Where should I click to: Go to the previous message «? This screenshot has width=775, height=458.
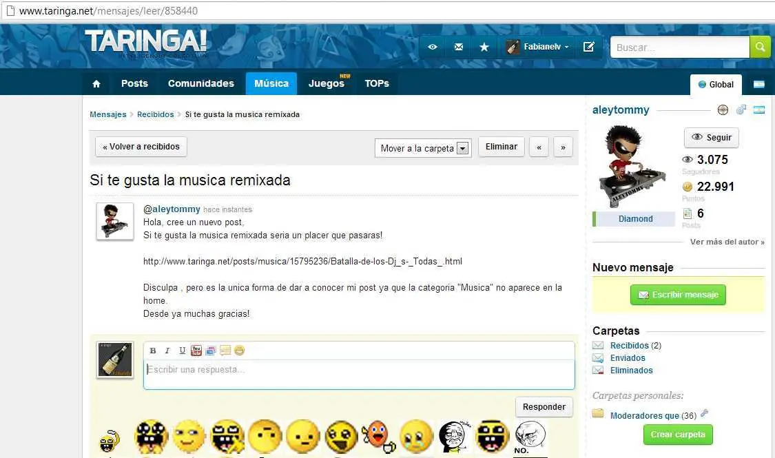(539, 147)
